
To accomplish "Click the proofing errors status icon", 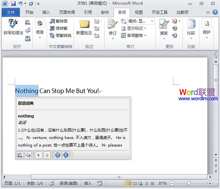I will (52, 183).
